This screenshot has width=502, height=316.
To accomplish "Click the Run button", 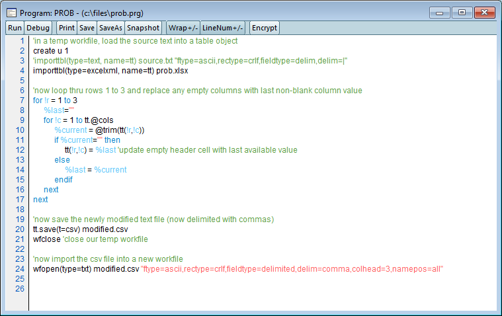I will [x=15, y=28].
